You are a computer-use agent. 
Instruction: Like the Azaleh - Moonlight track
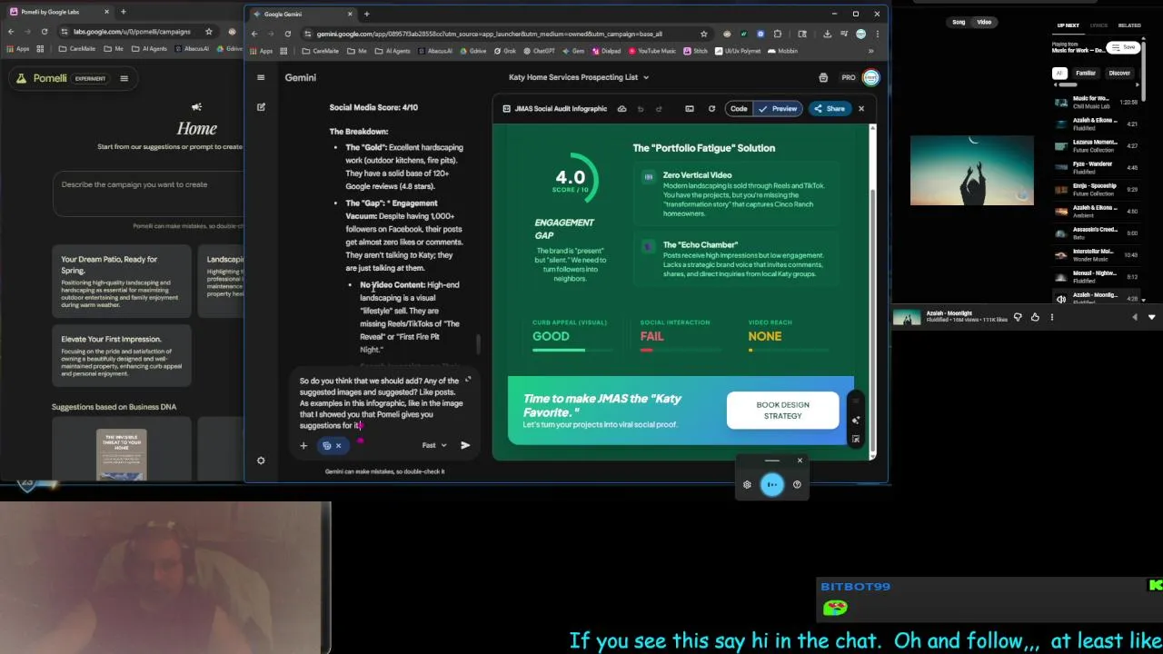pyautogui.click(x=1035, y=317)
